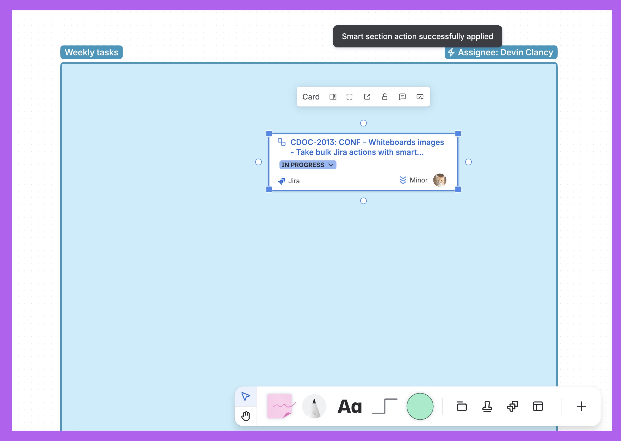Expand the IN PROGRESS status dropdown
This screenshot has width=621, height=441.
tap(307, 165)
